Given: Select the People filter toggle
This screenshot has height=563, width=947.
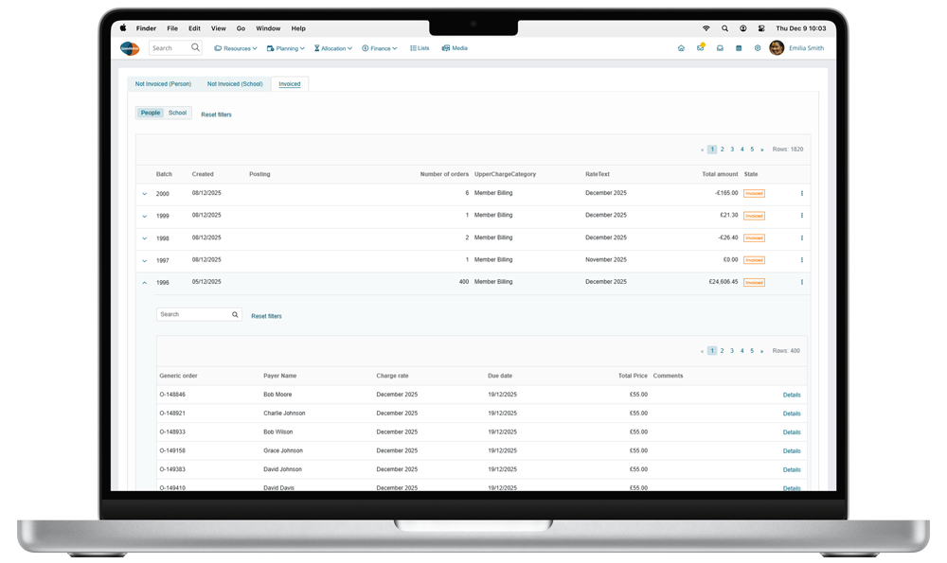Looking at the screenshot, I should pyautogui.click(x=151, y=113).
